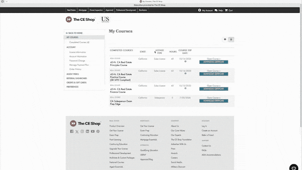The width and height of the screenshot is (302, 170).
Task: Click The CE Shop logo in the footer
Action: pyautogui.click(x=85, y=123)
